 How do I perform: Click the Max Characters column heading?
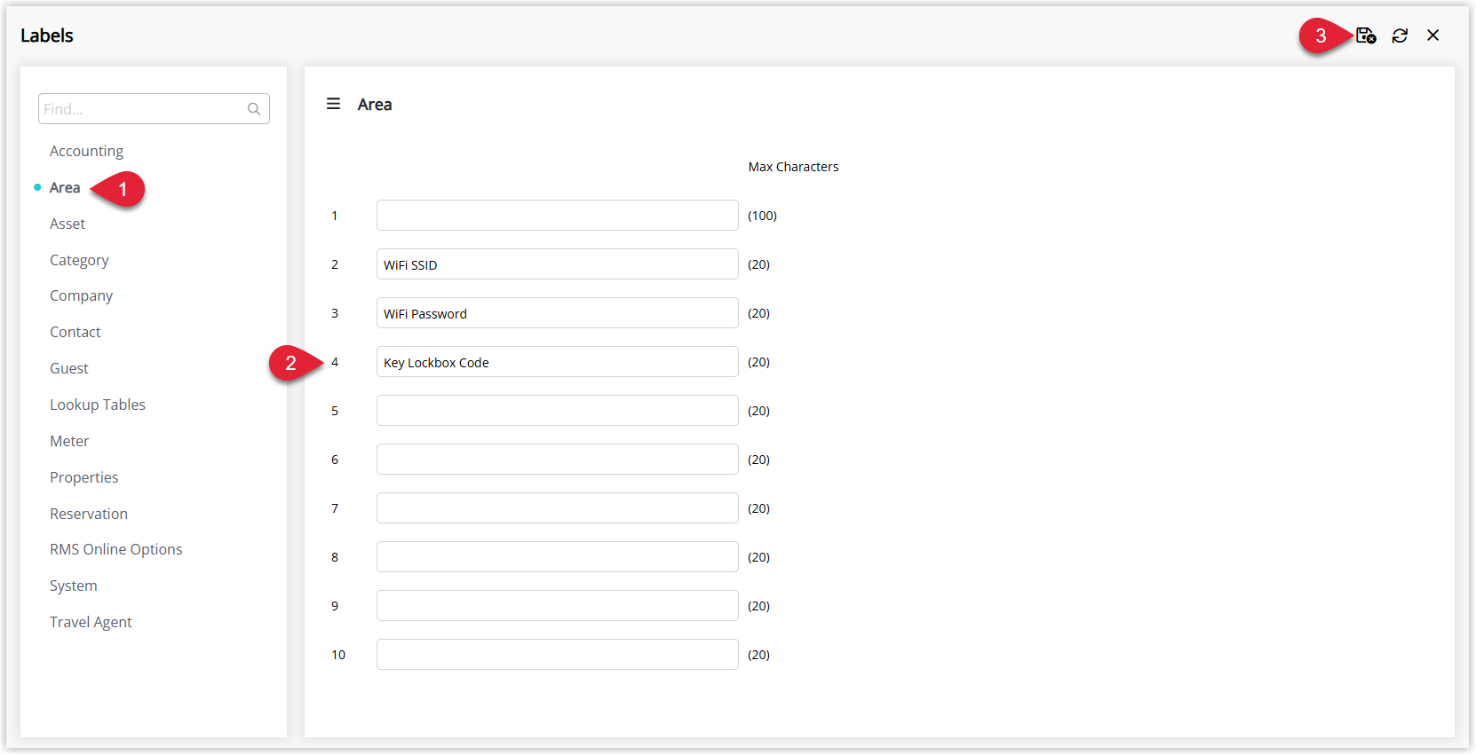pos(793,167)
